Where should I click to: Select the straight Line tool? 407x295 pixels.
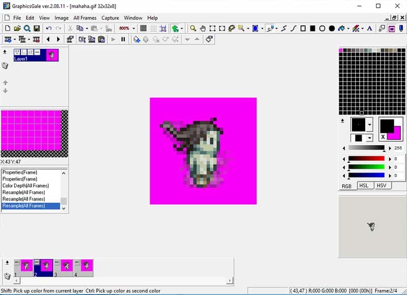point(284,28)
